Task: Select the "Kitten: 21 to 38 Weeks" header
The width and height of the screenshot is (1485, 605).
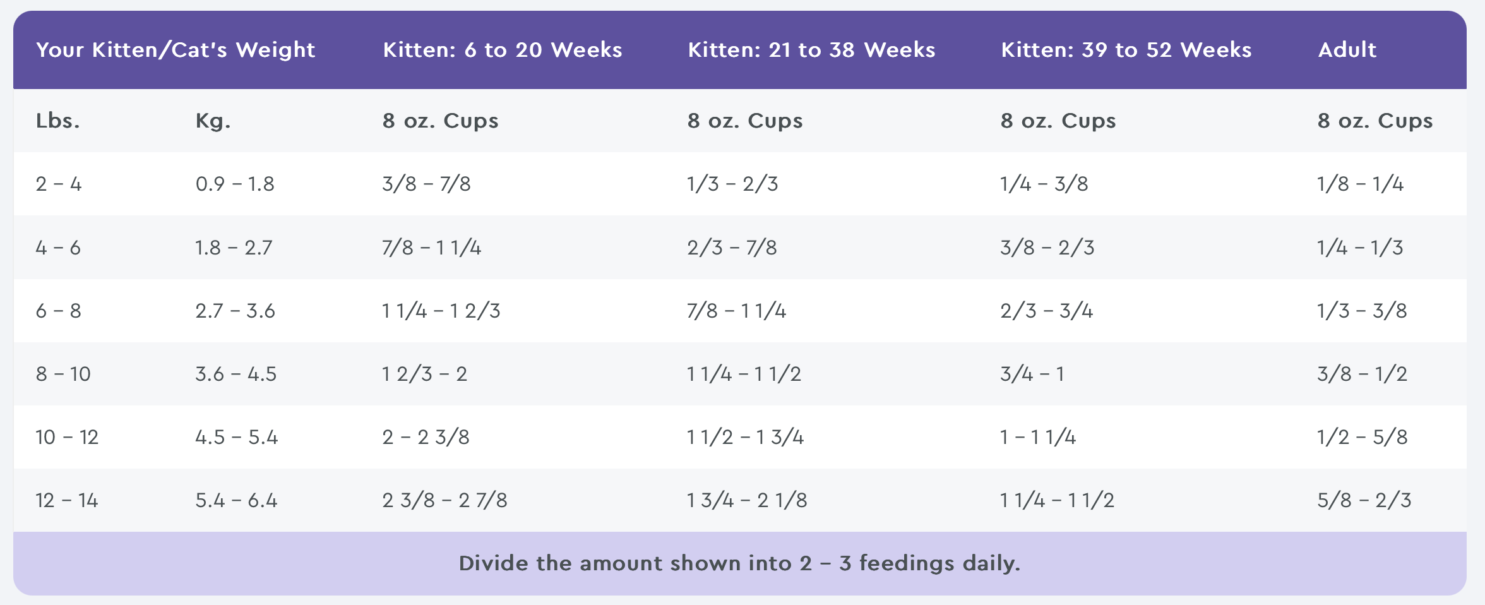Action: [811, 50]
